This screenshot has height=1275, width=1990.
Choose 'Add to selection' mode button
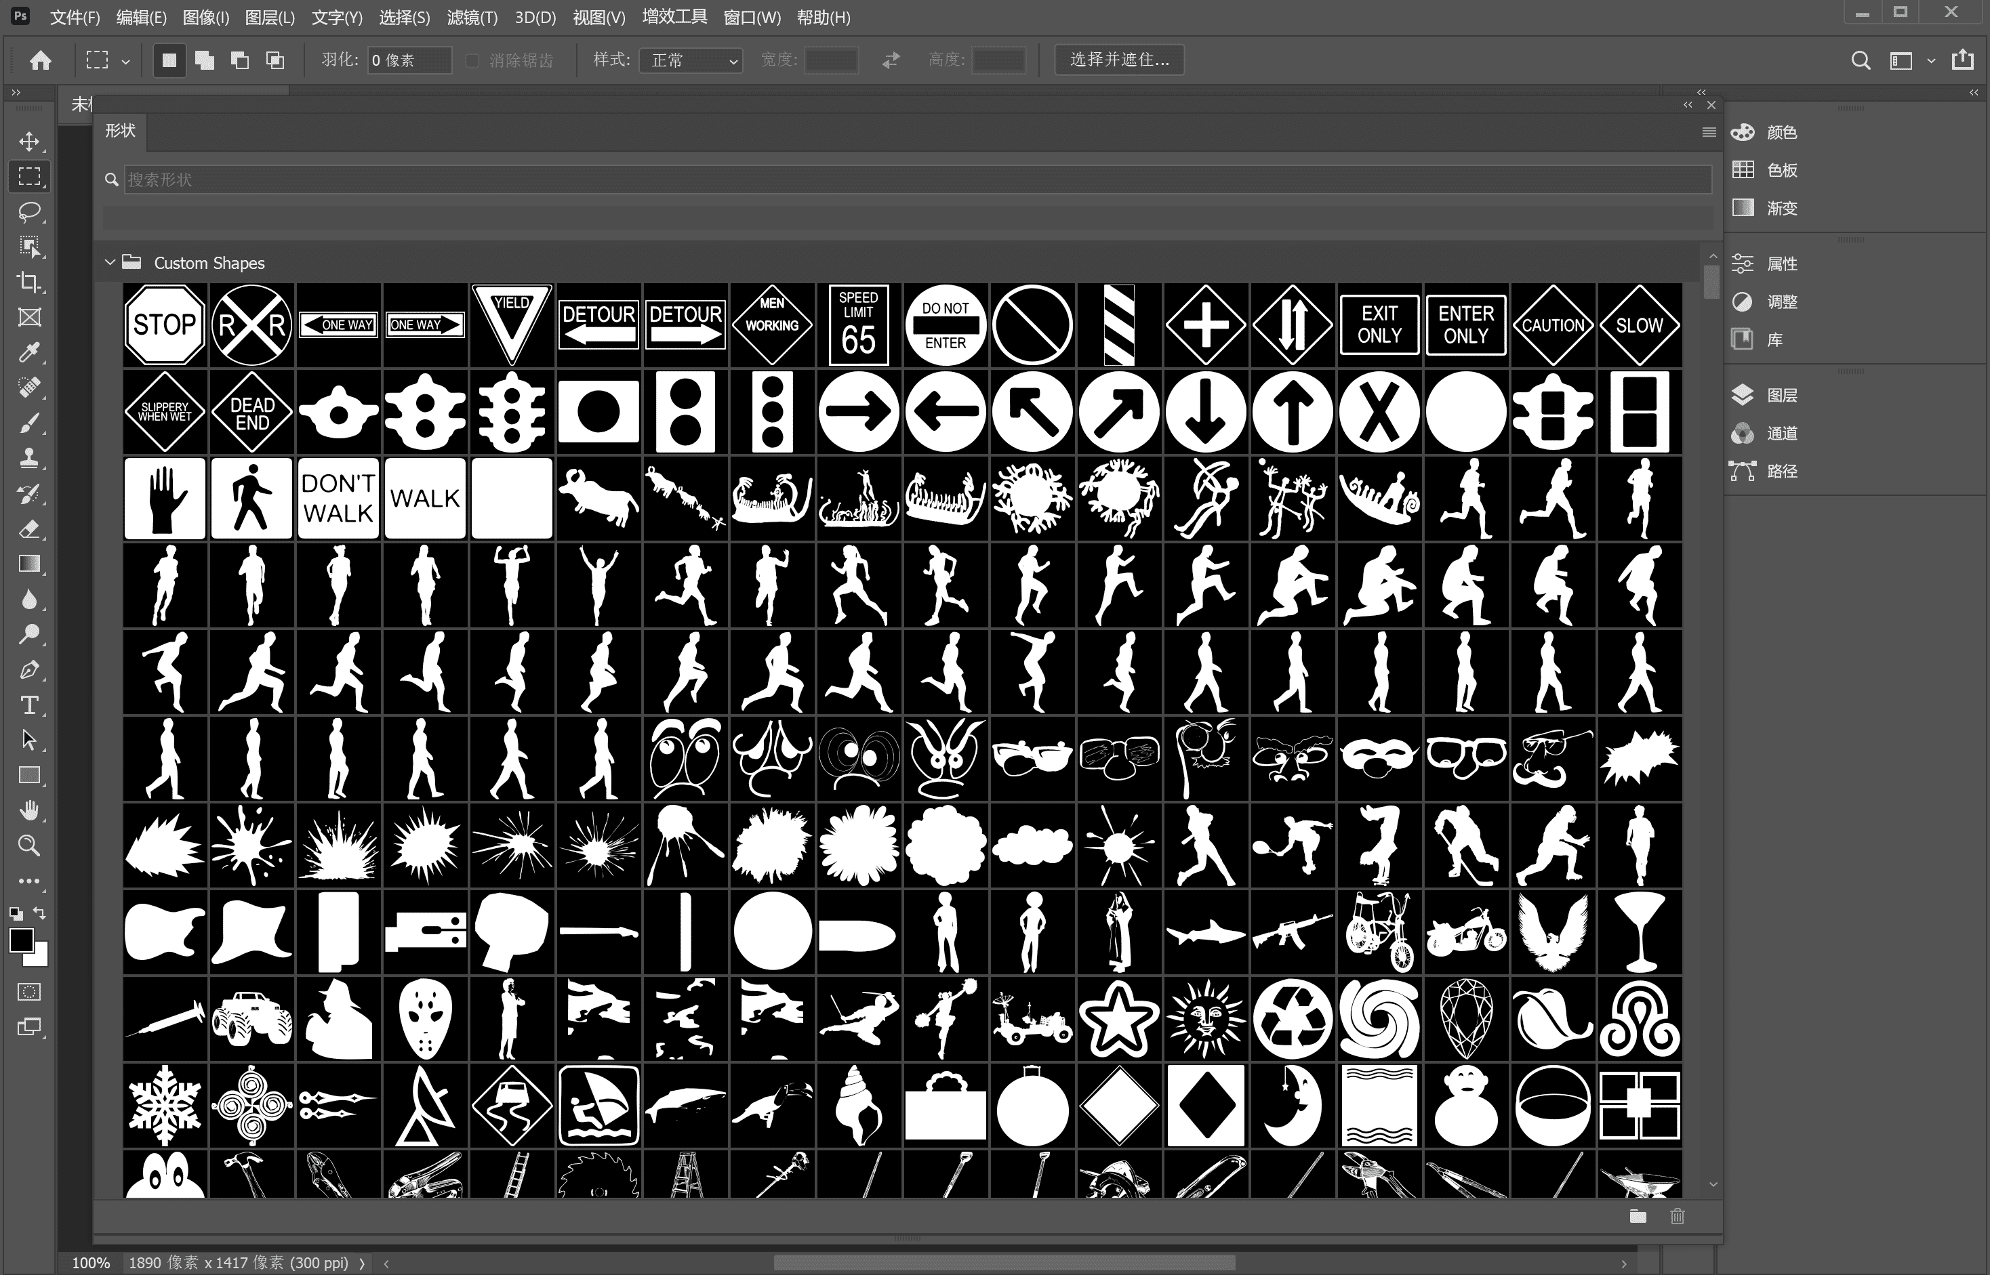coord(205,60)
